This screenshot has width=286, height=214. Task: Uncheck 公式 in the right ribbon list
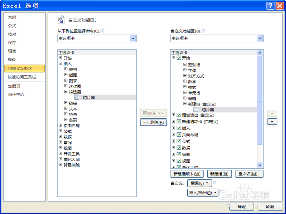click(179, 141)
